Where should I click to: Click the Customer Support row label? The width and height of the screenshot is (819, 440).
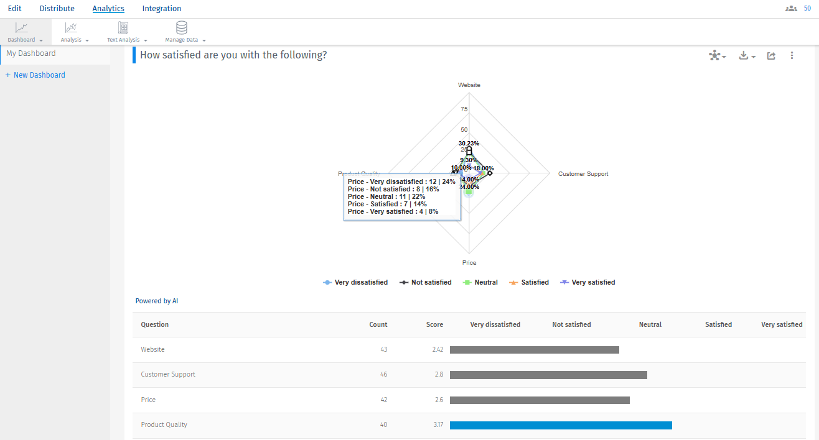pos(168,375)
